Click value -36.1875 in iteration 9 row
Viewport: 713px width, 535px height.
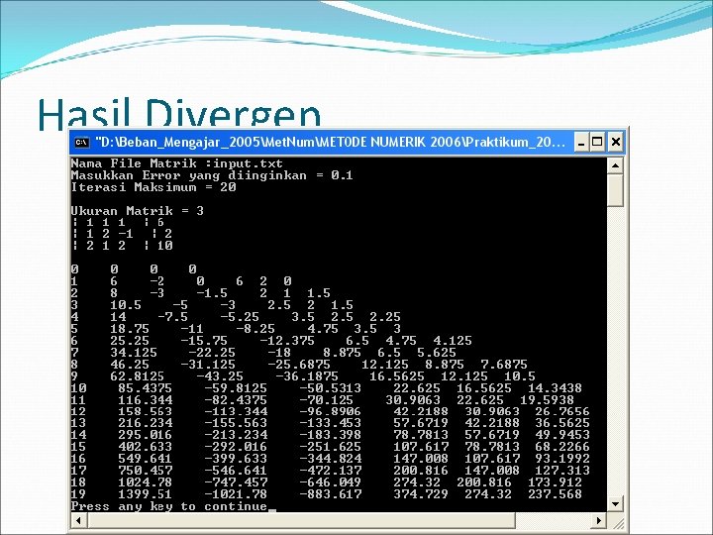click(x=307, y=376)
